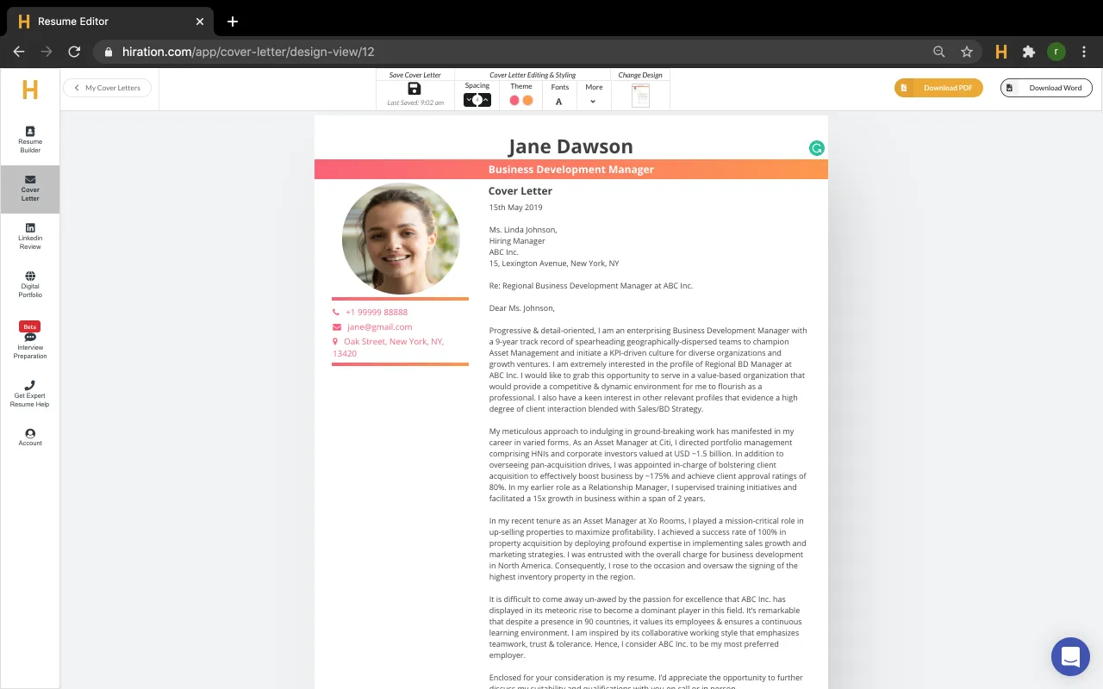Select the pink theme color
This screenshot has width=1103, height=689.
coord(514,100)
